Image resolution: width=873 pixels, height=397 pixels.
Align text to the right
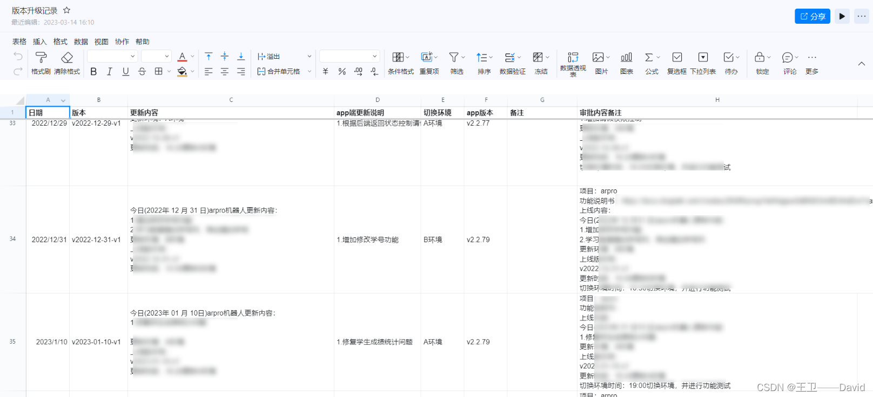click(241, 71)
